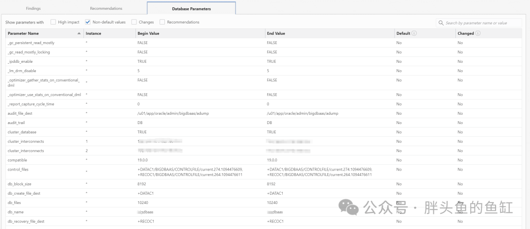Screen dimensions: 530x229
Task: Tick the Changes filter checkbox
Action: pyautogui.click(x=134, y=22)
